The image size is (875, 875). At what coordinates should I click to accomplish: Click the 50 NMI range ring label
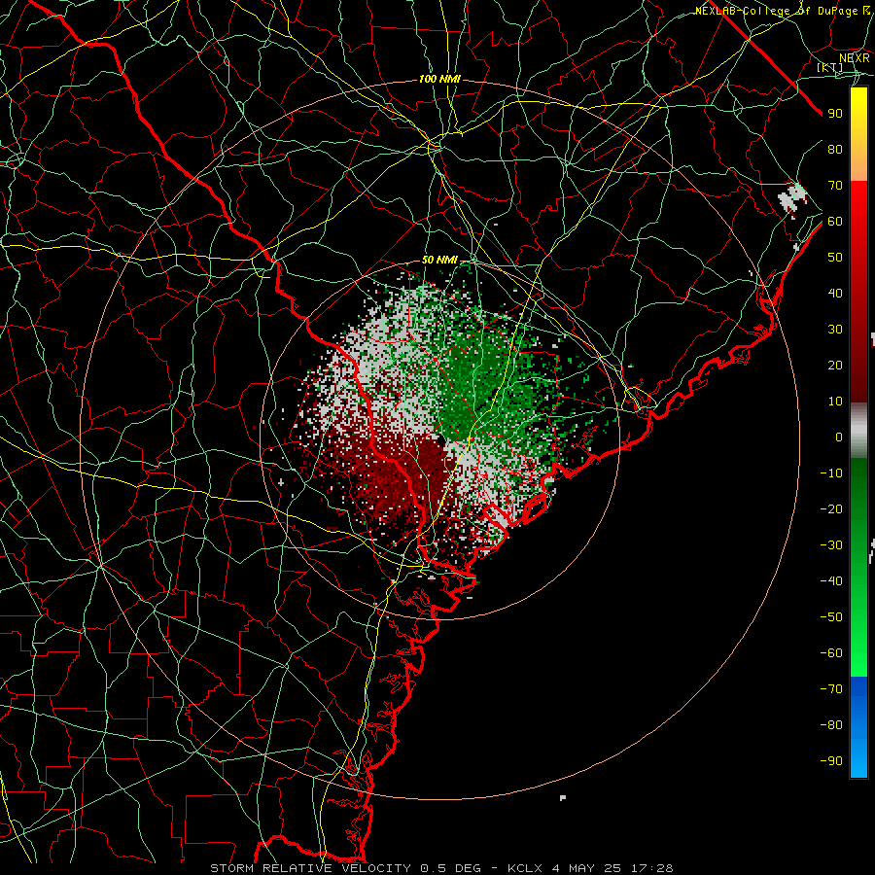(x=439, y=260)
